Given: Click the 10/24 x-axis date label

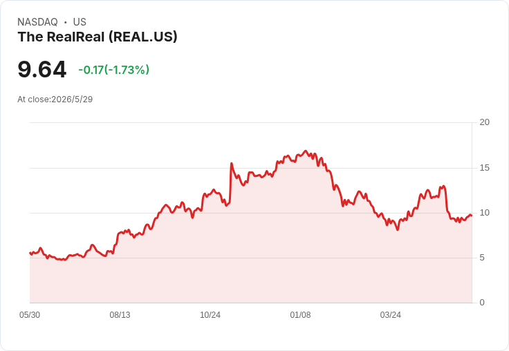Looking at the screenshot, I should coord(210,315).
